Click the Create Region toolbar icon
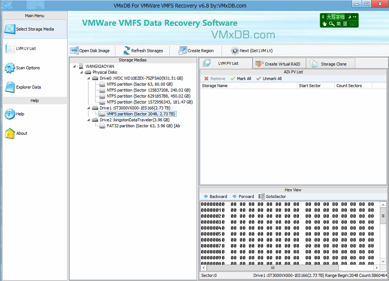This screenshot has height=281, width=389. click(x=183, y=51)
